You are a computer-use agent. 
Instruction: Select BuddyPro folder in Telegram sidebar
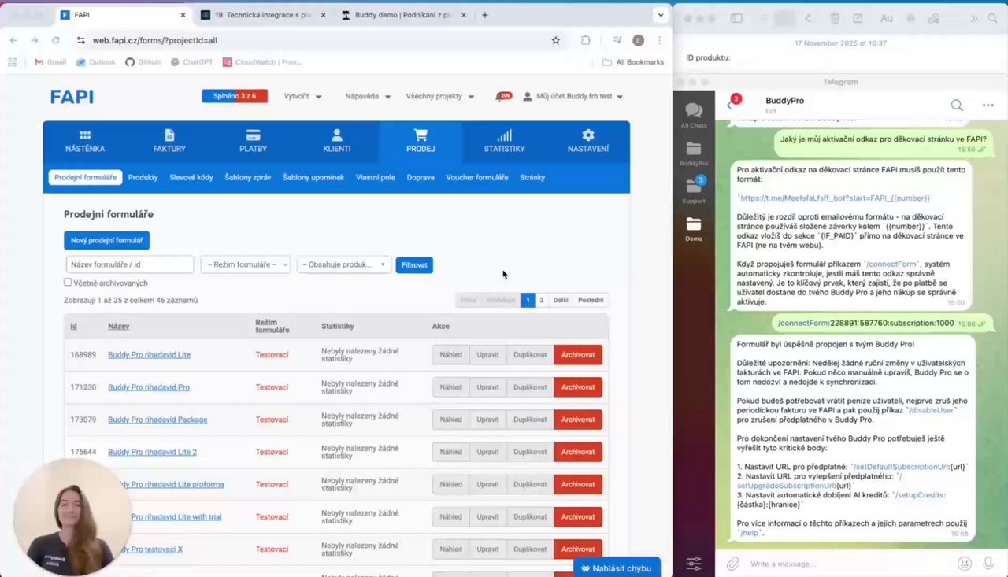[x=694, y=153]
